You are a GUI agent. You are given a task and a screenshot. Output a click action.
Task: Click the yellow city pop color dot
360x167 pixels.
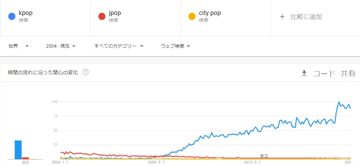pyautogui.click(x=192, y=17)
